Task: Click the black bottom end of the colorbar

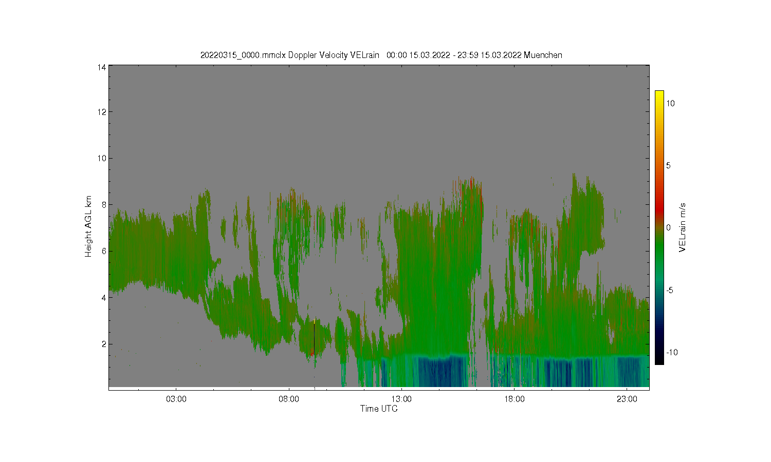Action: 659,359
